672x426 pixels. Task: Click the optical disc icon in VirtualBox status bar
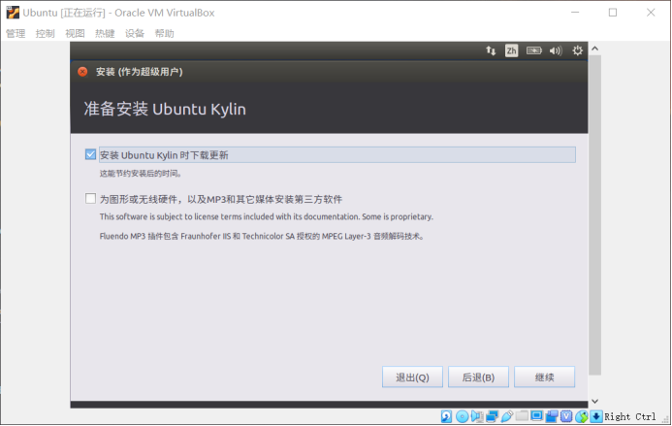462,416
